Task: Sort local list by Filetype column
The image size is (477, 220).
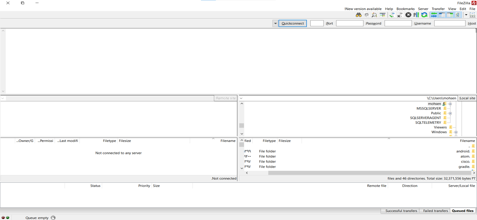Action: coord(269,141)
